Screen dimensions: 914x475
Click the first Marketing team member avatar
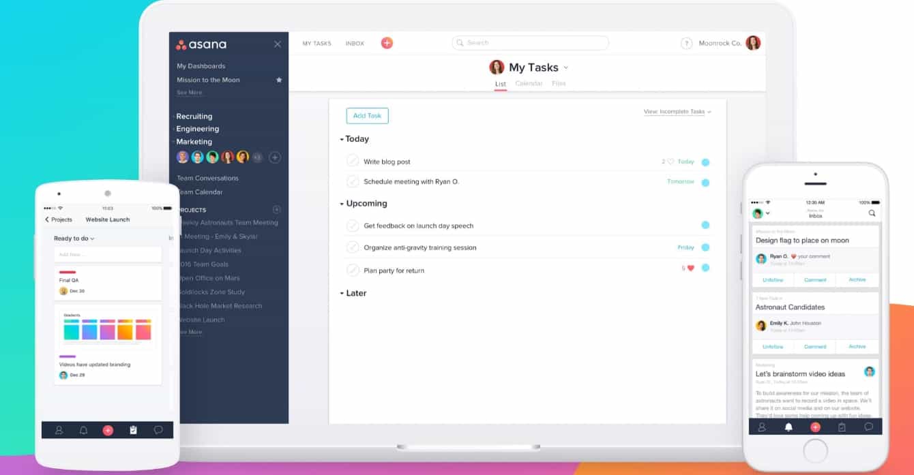point(182,157)
